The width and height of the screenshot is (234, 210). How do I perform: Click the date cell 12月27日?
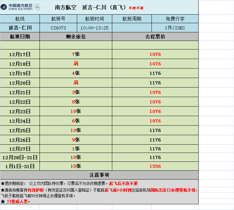(x=20, y=149)
